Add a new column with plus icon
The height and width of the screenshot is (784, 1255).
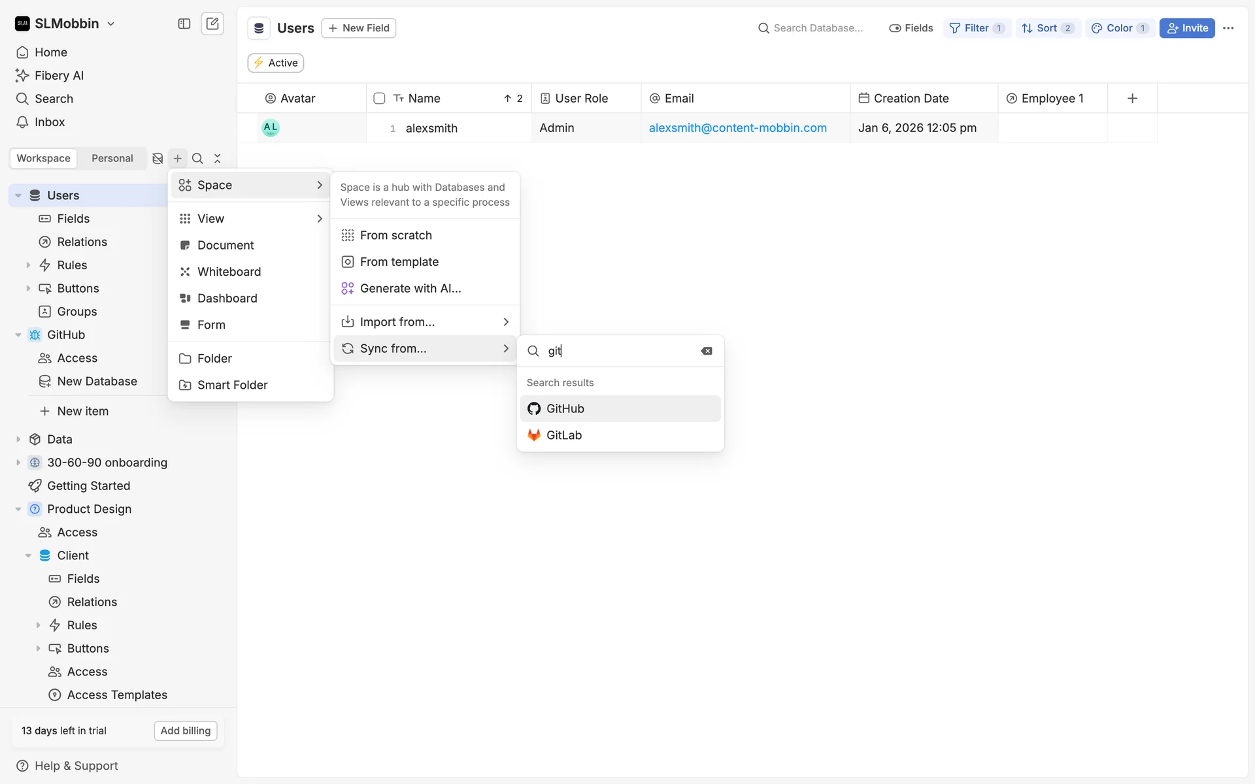[x=1132, y=98]
